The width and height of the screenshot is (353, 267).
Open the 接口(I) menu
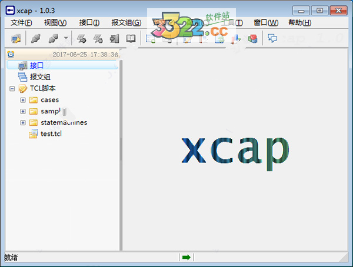[89, 22]
